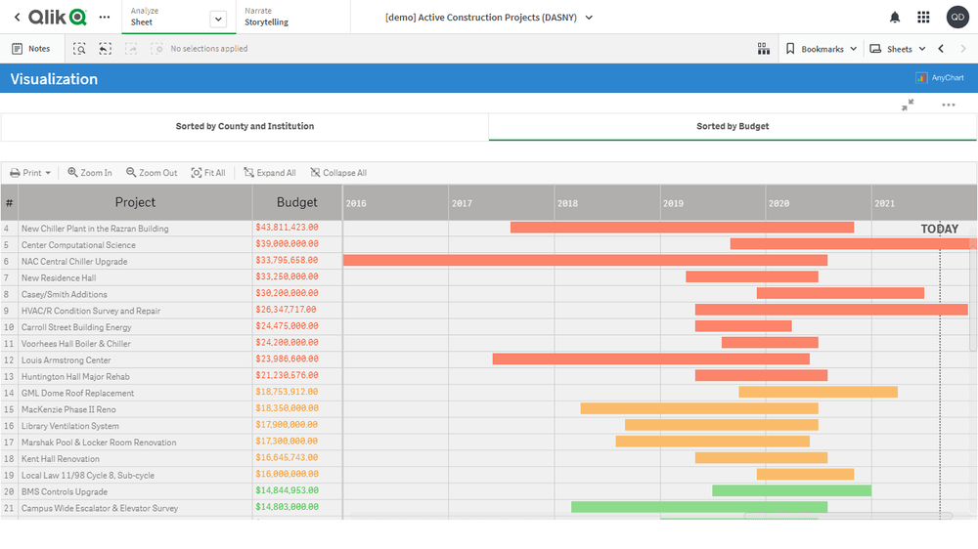Select the Sorted by Budget tab
This screenshot has height=549, width=978.
point(733,127)
